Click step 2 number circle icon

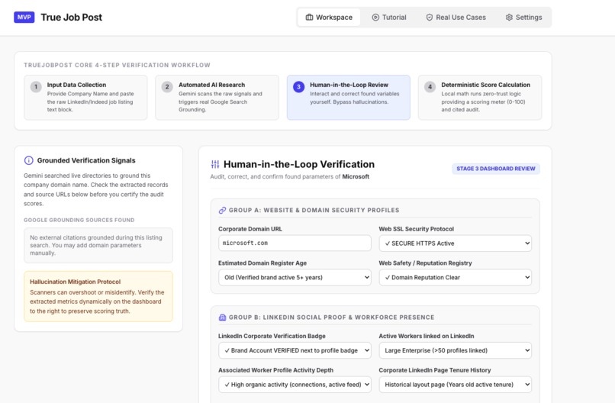point(167,87)
